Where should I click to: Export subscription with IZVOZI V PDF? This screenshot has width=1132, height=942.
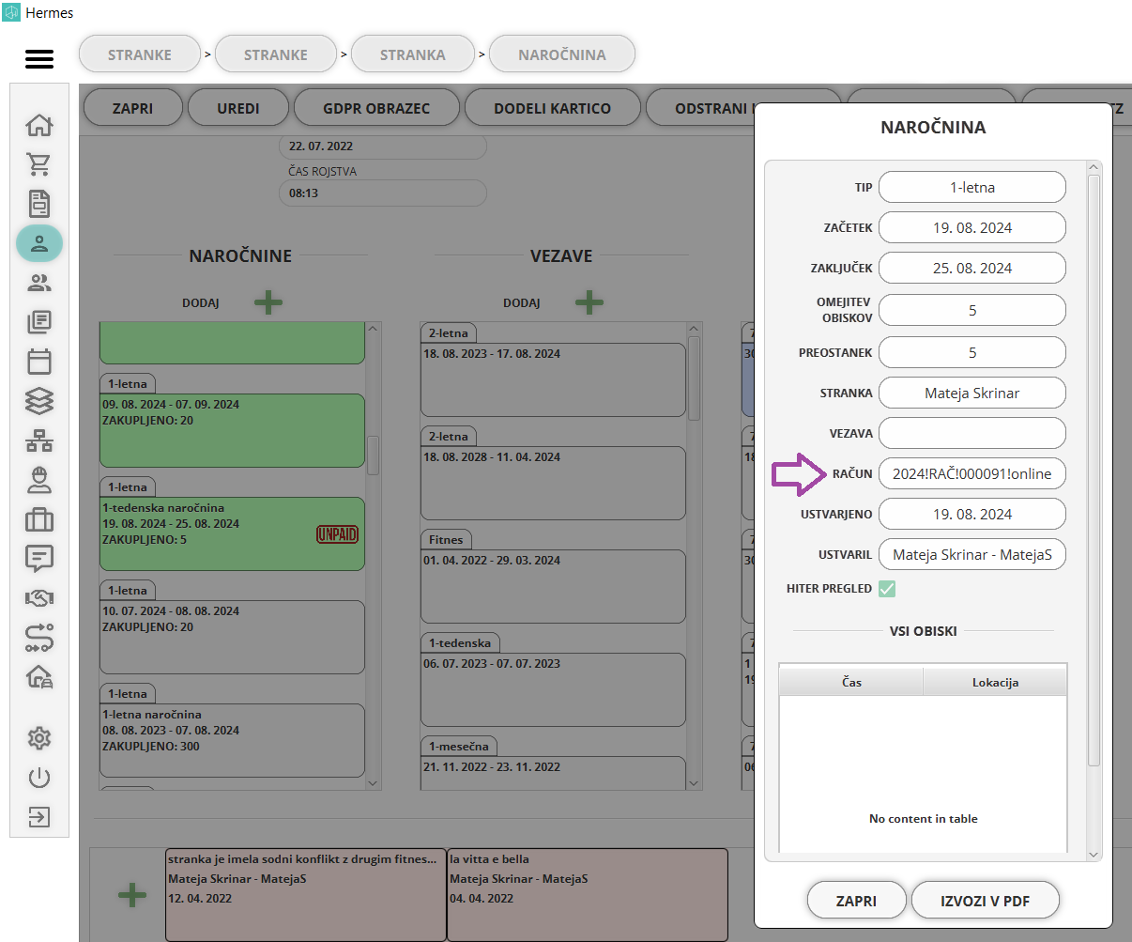986,901
